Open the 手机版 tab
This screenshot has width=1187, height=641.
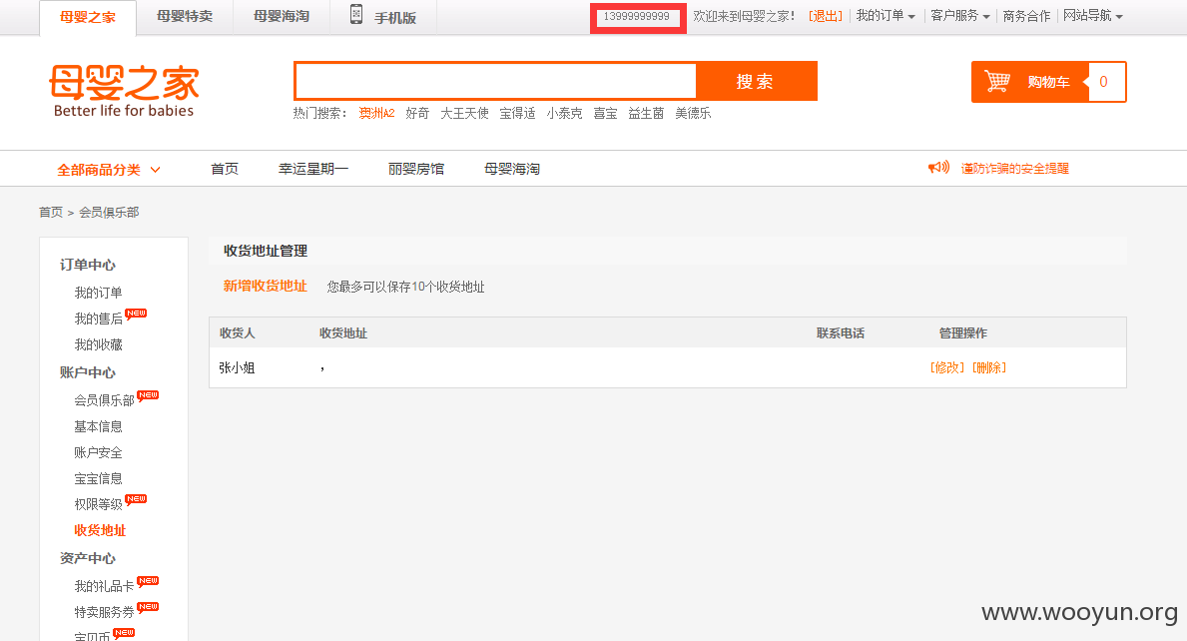point(383,17)
